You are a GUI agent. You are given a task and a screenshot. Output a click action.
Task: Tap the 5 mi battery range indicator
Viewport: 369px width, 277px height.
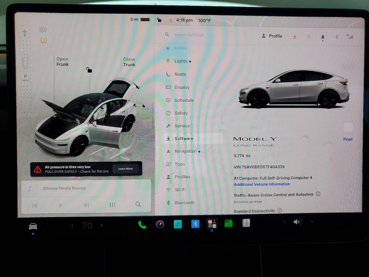(x=140, y=19)
